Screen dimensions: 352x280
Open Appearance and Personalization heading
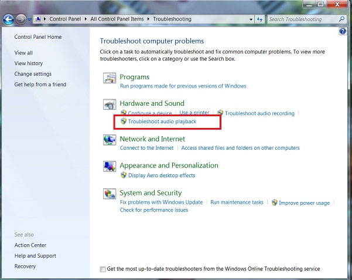169,166
